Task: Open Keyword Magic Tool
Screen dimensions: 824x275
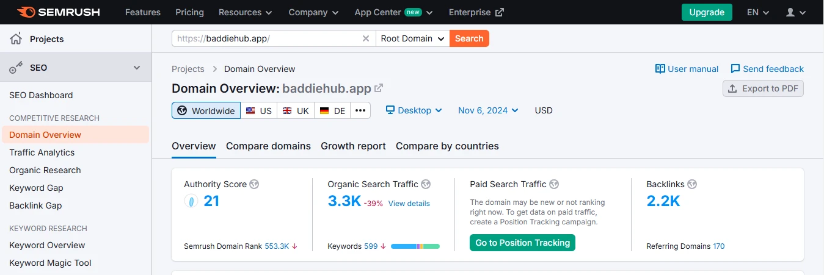Action: pos(50,263)
